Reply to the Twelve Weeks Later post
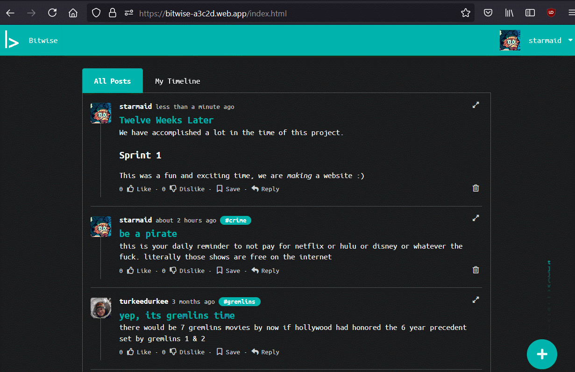Image resolution: width=575 pixels, height=372 pixels. (265, 189)
